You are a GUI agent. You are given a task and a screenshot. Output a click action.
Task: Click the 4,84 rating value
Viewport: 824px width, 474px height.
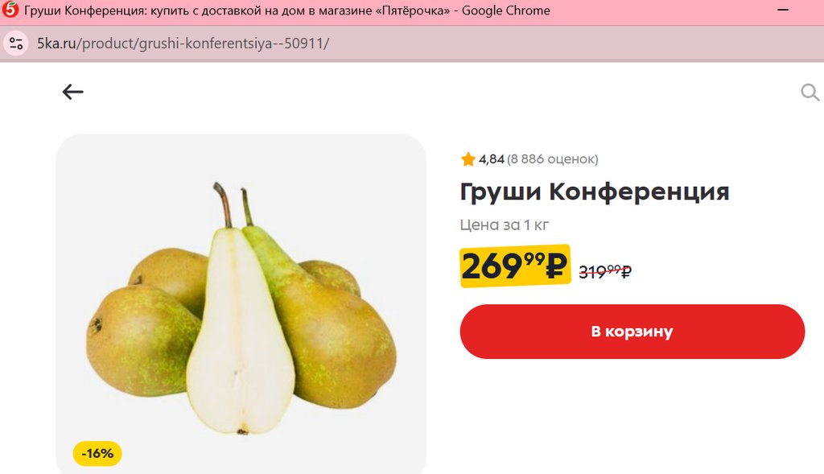tap(492, 159)
